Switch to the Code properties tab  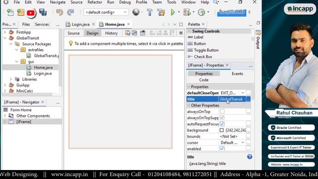204,80
